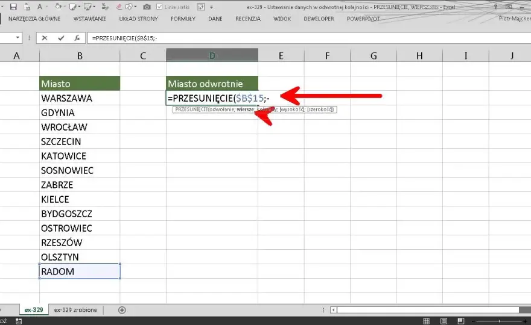
Task: Open the FORMUŁY ribbon tab
Action: (x=183, y=19)
